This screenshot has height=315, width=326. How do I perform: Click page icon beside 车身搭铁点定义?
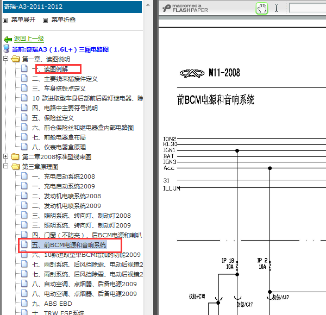point(24,88)
